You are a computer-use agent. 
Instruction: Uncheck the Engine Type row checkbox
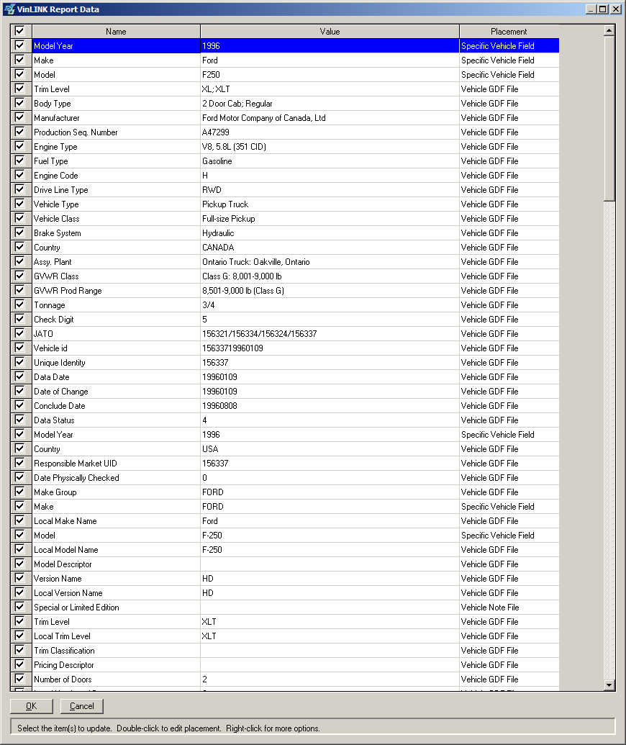tap(19, 146)
